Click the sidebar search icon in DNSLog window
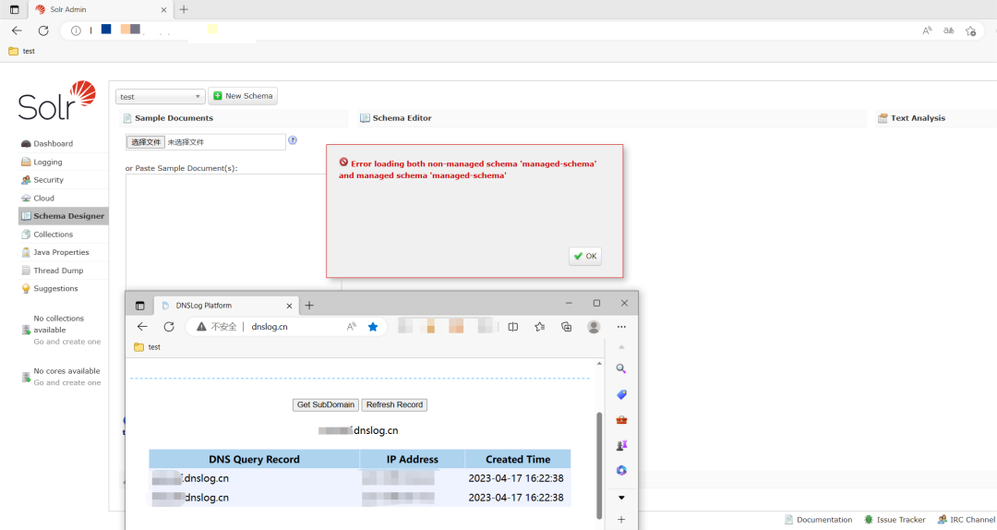Screen dimensions: 997x530 pos(621,368)
